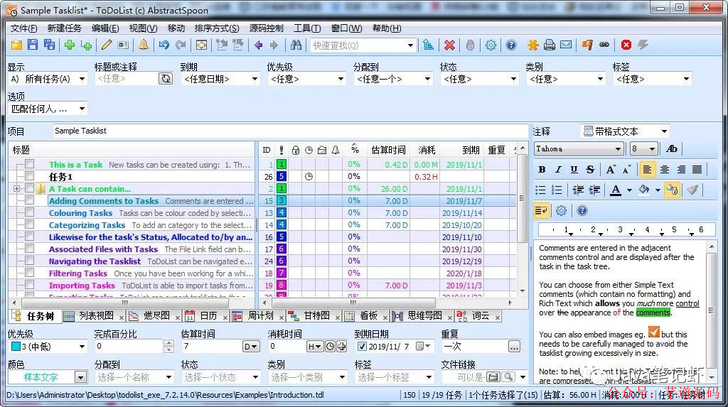Check the box for Colouring Tasks
728x407 pixels.
30,212
